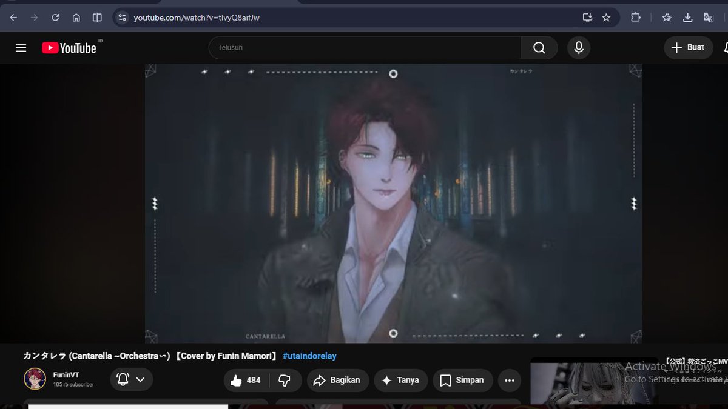Open the FuninVT channel name link

pos(66,375)
